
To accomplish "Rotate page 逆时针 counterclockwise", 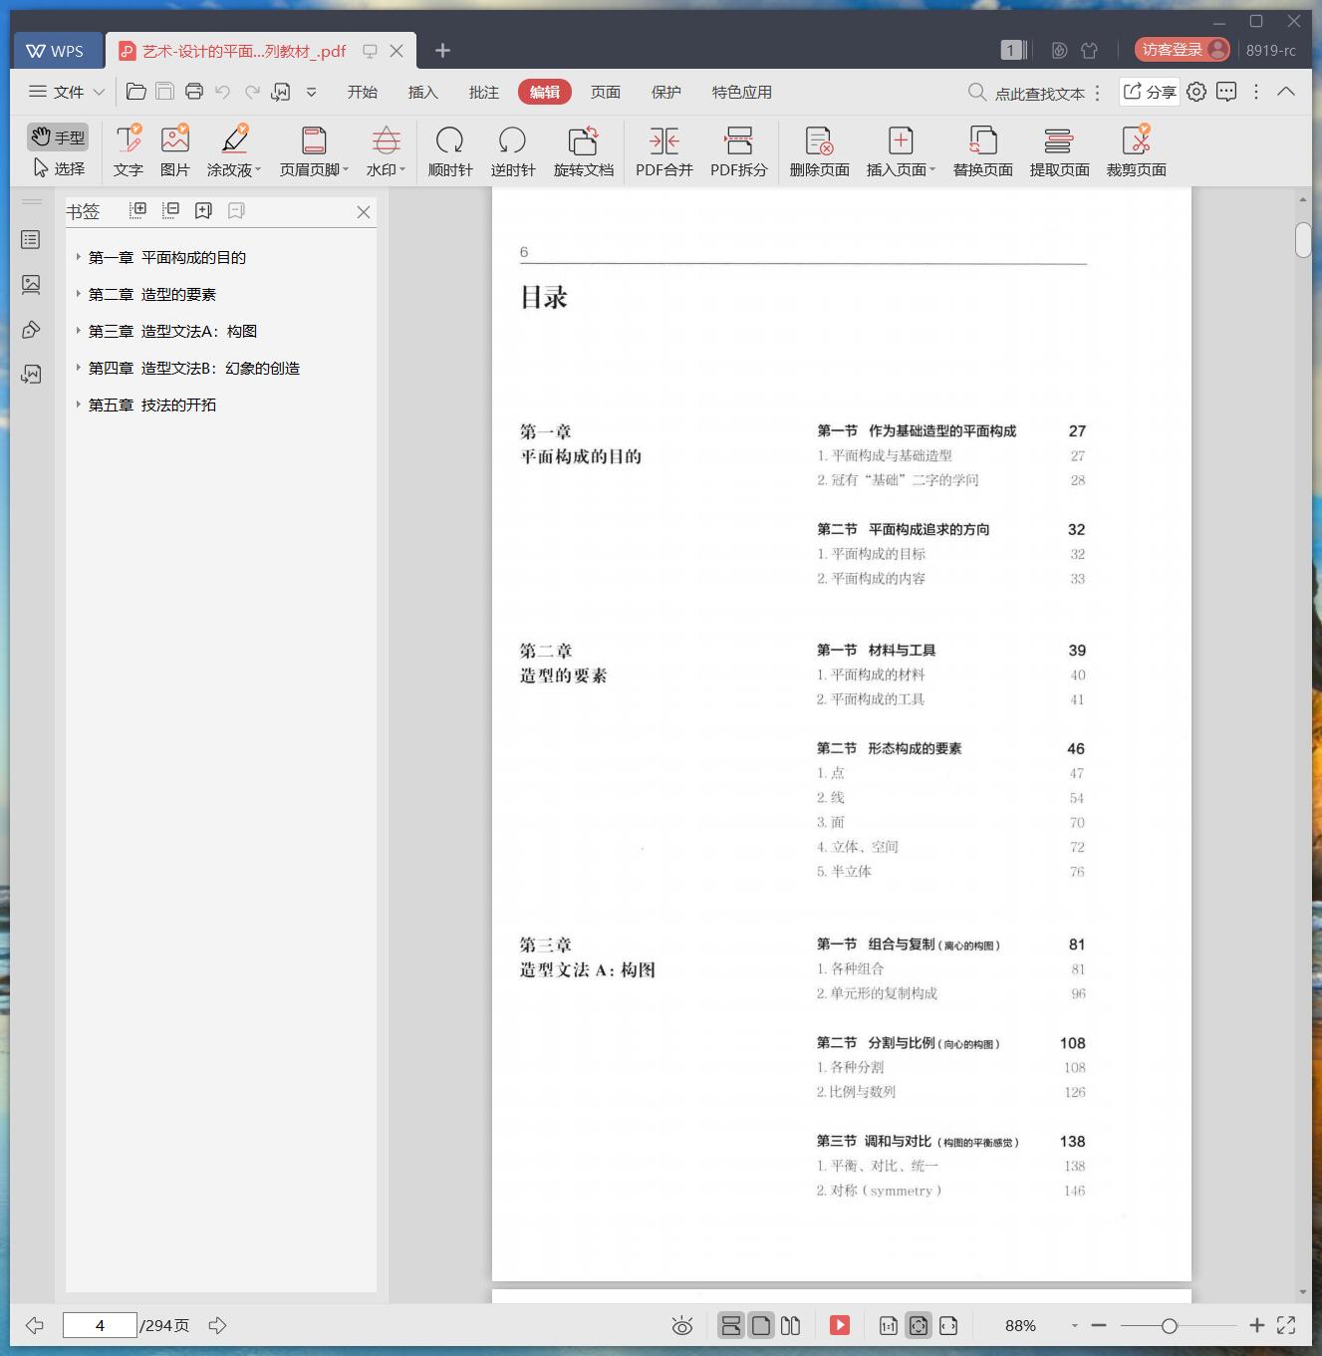I will 513,151.
